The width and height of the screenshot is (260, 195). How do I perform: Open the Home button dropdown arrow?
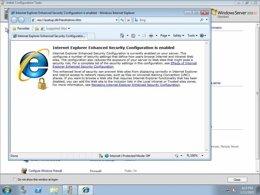[127, 36]
